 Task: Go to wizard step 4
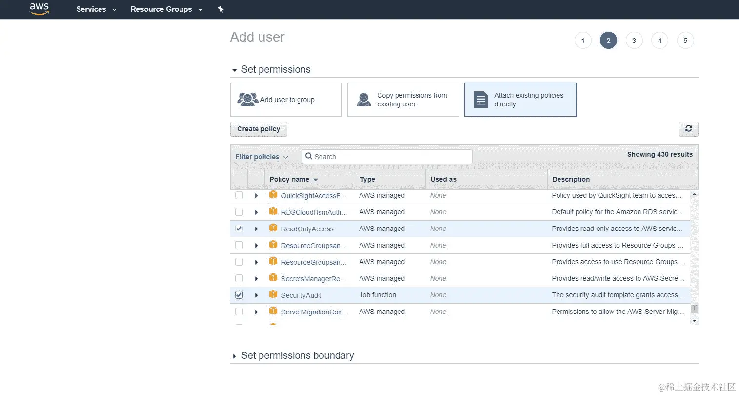[659, 41]
